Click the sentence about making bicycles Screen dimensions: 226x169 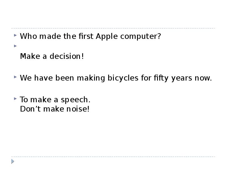point(116,78)
